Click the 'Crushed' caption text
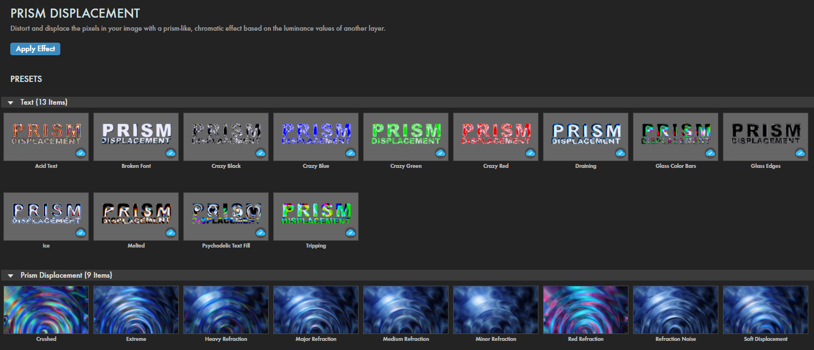814x350 pixels. coord(46,339)
